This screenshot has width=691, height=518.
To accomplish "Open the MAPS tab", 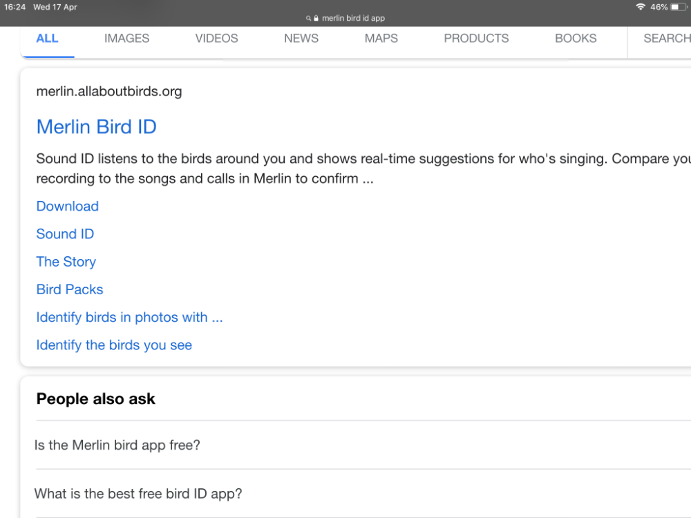I will (381, 38).
